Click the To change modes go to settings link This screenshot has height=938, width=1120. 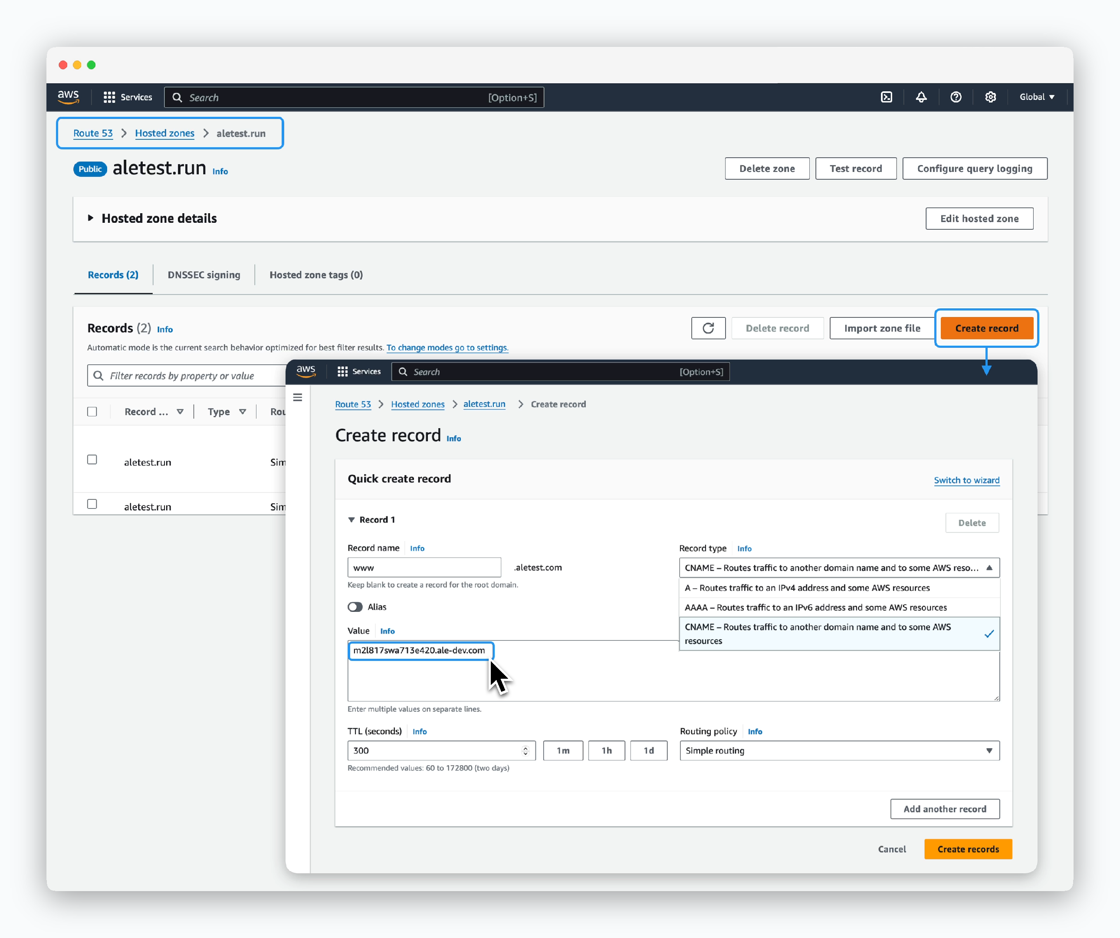click(x=447, y=347)
